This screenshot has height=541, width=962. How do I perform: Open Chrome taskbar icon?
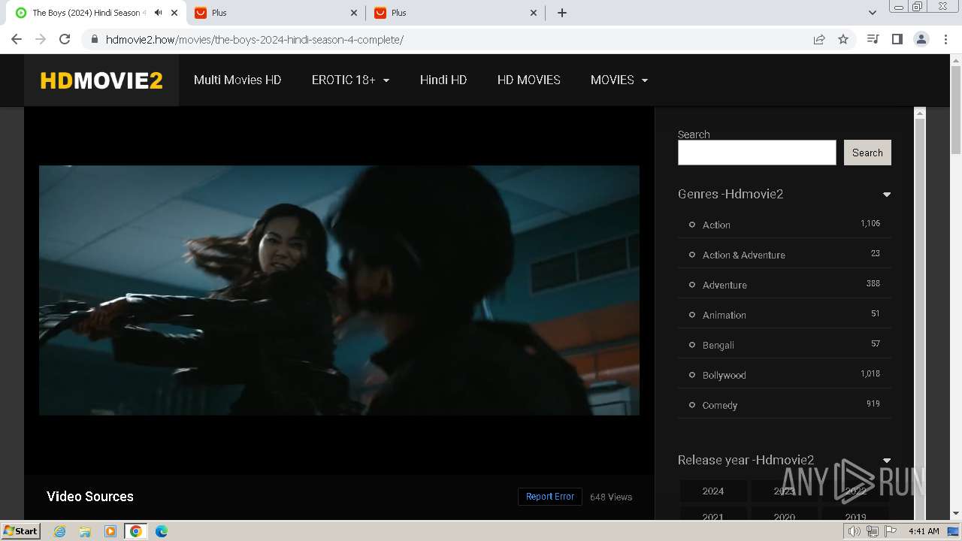(136, 531)
